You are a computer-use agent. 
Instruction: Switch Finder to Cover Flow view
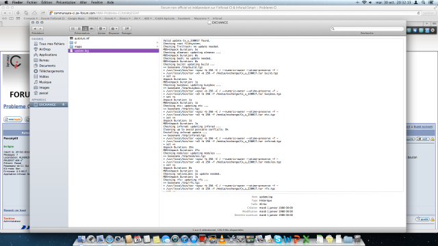tap(92, 29)
